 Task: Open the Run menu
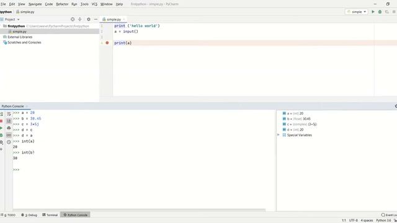(74, 4)
